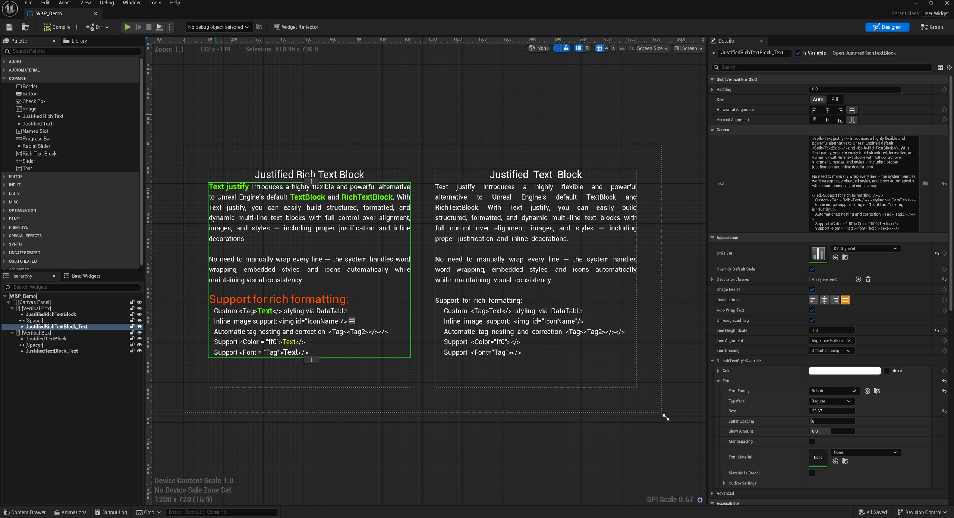The image size is (954, 518).
Task: Play the level simulation
Action: coord(127,27)
